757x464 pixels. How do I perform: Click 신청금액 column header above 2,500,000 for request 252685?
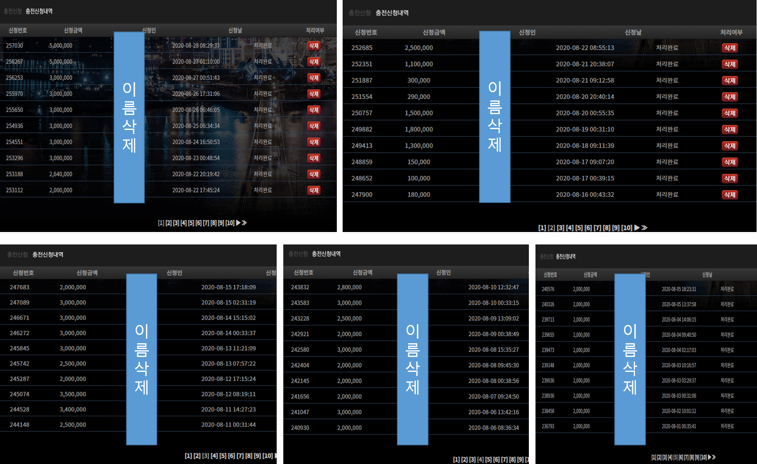coord(433,32)
